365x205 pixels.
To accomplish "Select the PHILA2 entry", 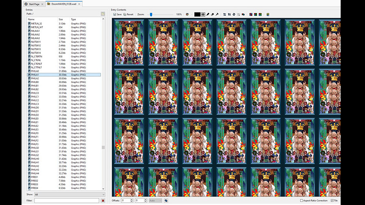I will [64, 78].
